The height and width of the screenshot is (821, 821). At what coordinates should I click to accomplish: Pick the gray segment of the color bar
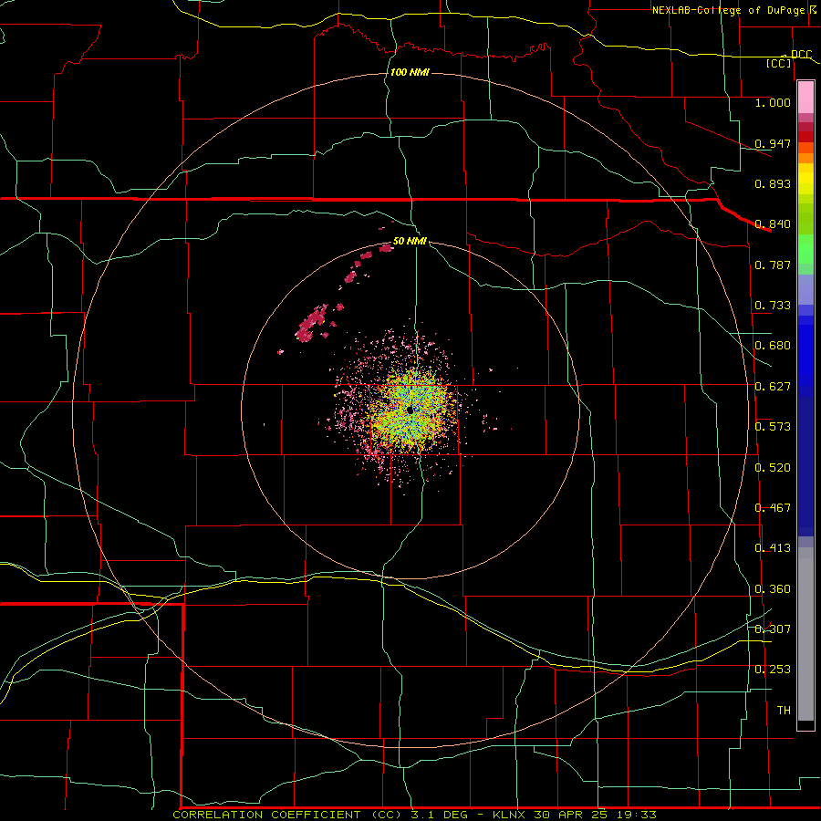[x=805, y=634]
